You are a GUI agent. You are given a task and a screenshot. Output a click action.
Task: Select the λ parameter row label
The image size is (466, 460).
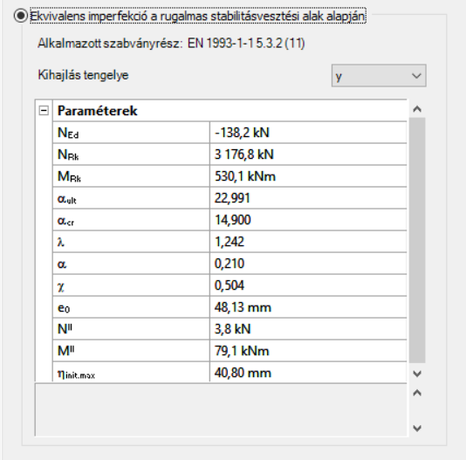tap(131, 242)
